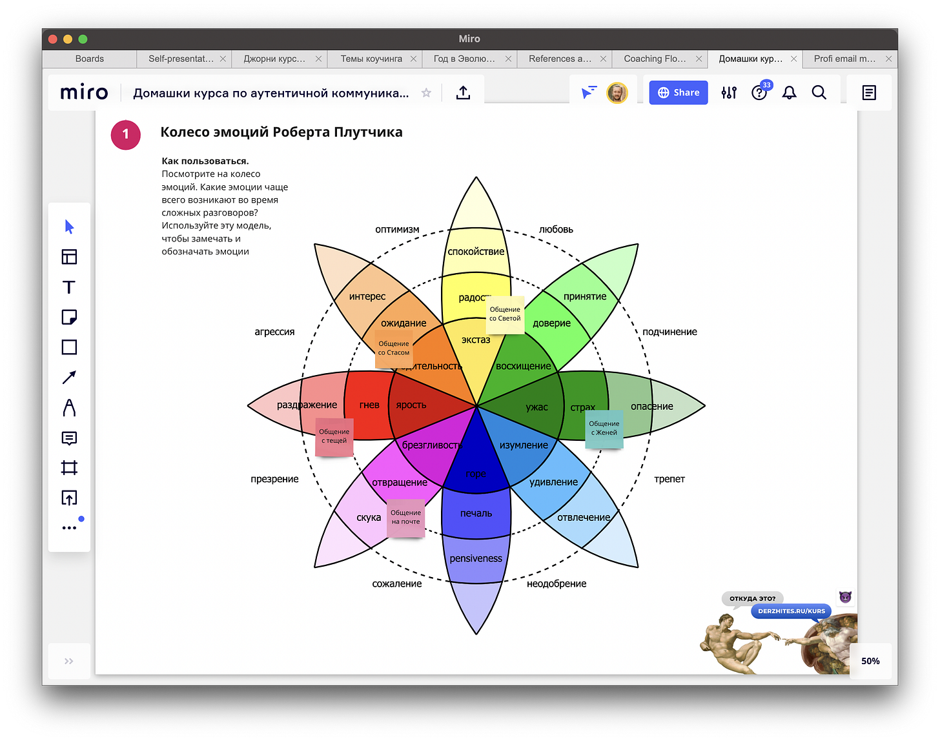Viewport: 940px width, 741px height.
Task: Switch to Self-presentat… tab
Action: click(x=181, y=59)
